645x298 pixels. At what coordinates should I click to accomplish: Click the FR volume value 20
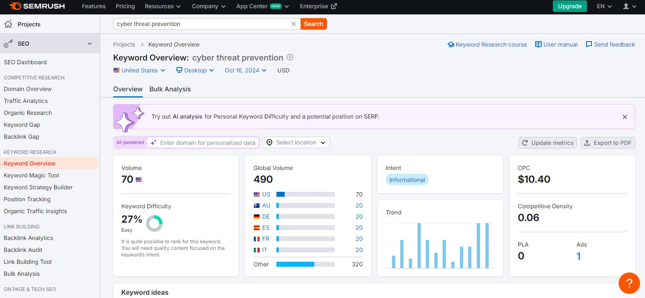pyautogui.click(x=359, y=239)
